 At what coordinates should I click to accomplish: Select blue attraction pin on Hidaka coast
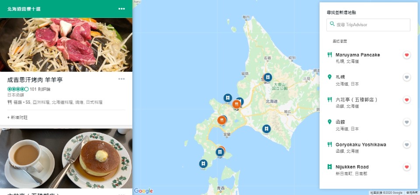(266, 129)
